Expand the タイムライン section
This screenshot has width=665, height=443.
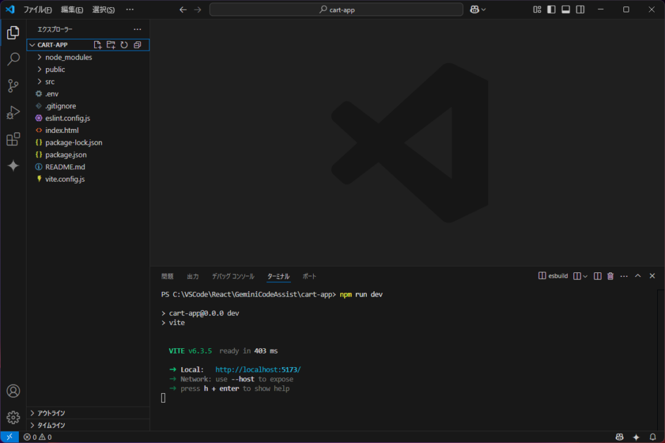pyautogui.click(x=88, y=425)
